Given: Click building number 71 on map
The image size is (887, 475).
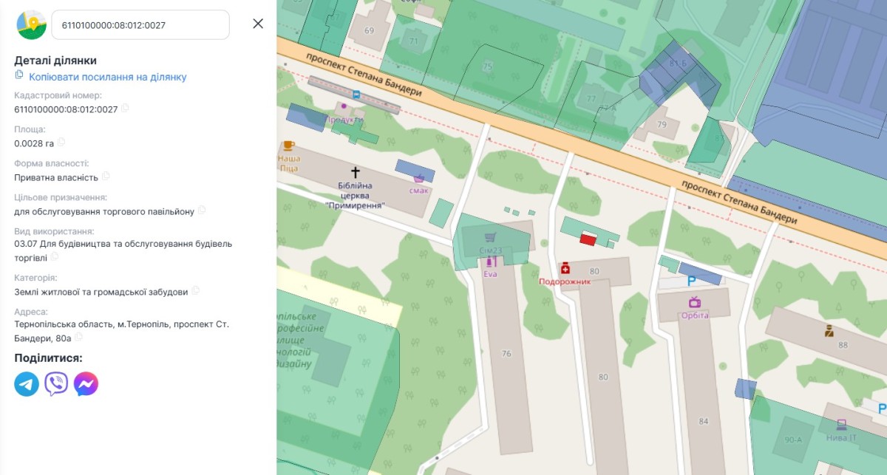Looking at the screenshot, I should (x=414, y=41).
